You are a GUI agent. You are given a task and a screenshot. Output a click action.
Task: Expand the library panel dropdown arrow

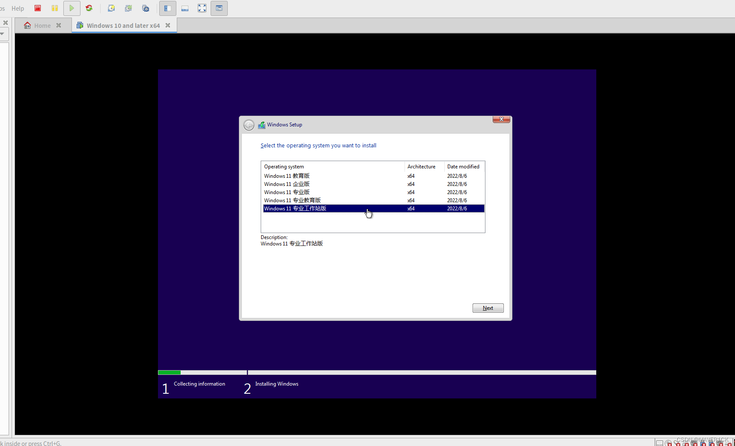(2, 33)
